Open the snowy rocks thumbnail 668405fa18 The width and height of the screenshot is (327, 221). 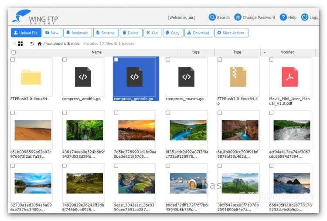292,183
